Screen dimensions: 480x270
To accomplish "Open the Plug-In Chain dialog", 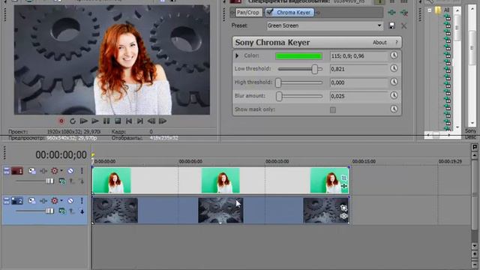I will pyautogui.click(x=391, y=13).
